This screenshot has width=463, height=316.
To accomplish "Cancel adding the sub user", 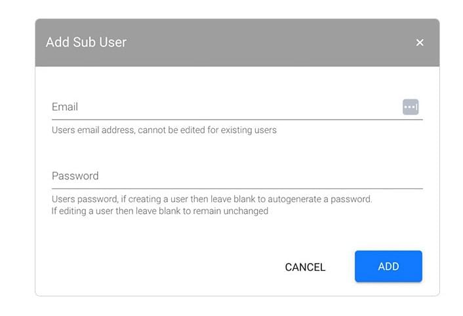I will (305, 267).
